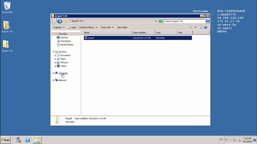Click the drupal row date modified cell
Screen dimensions: 257x144
142,38
